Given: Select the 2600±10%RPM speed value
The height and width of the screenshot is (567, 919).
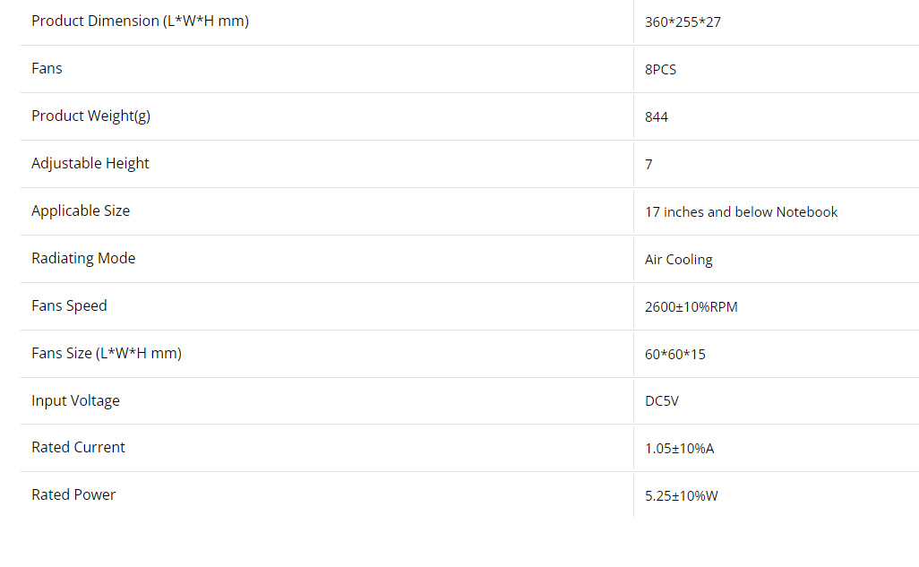Looking at the screenshot, I should pos(691,307).
